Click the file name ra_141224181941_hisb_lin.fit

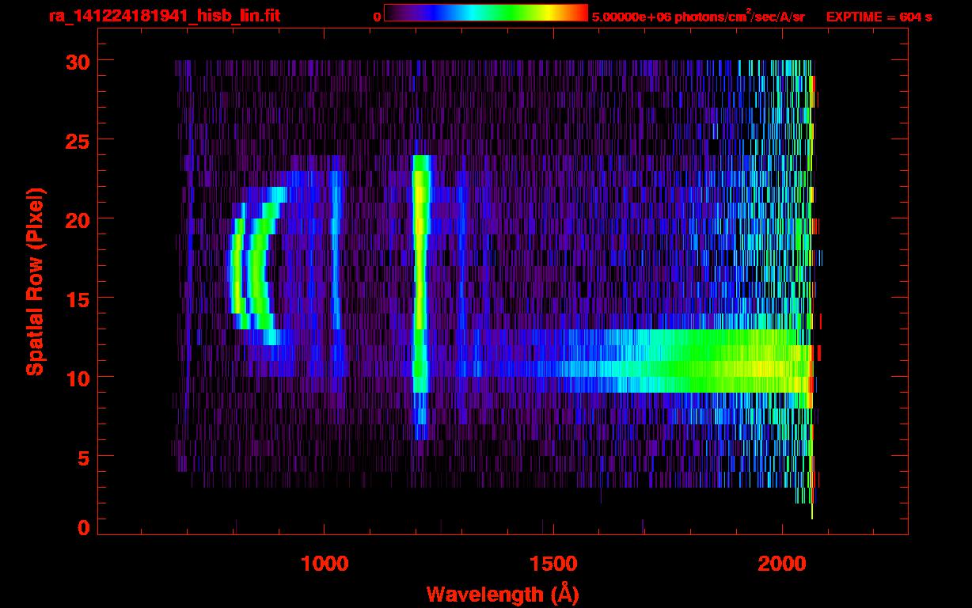[164, 16]
